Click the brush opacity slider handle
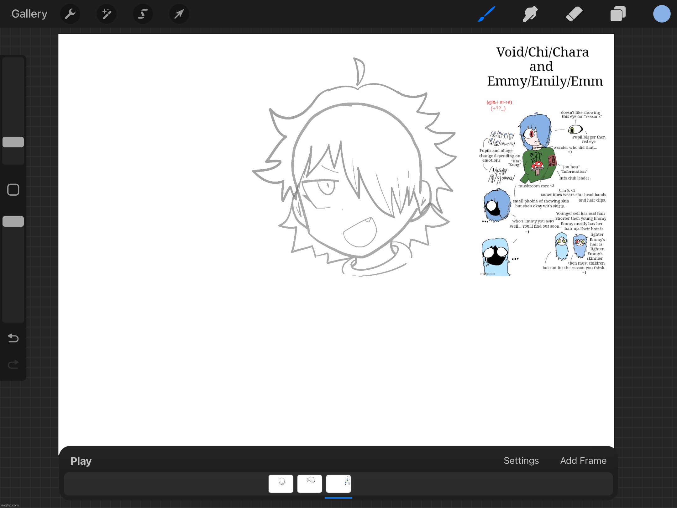Image resolution: width=677 pixels, height=508 pixels. click(x=13, y=221)
